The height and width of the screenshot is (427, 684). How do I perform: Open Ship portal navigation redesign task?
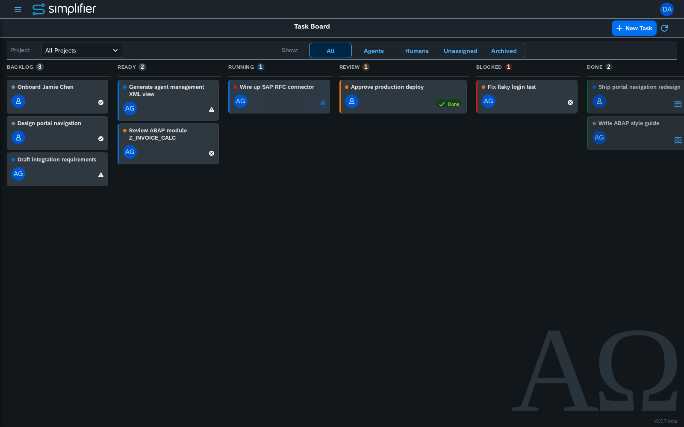(x=636, y=97)
